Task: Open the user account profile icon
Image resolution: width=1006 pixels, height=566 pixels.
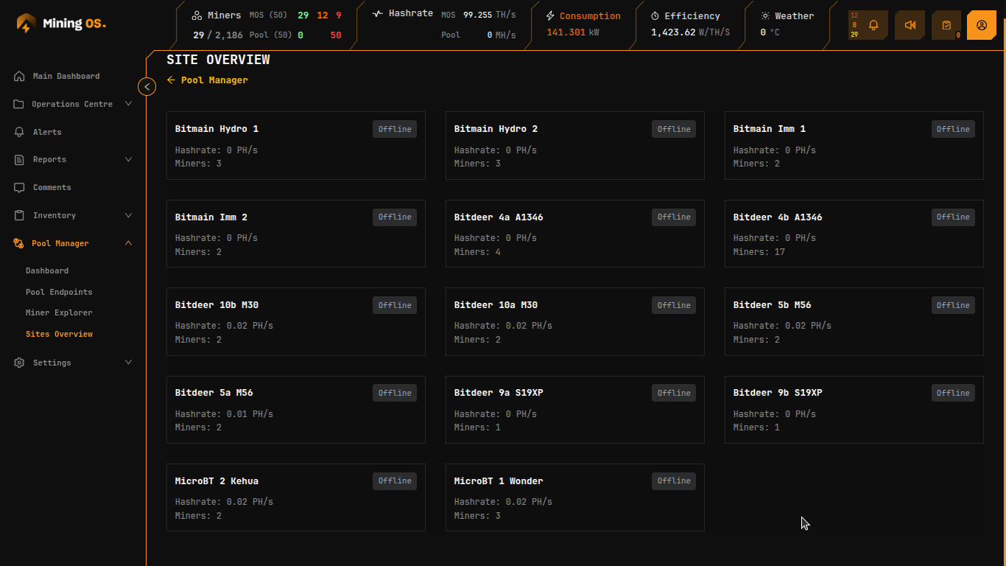Action: coord(982,24)
